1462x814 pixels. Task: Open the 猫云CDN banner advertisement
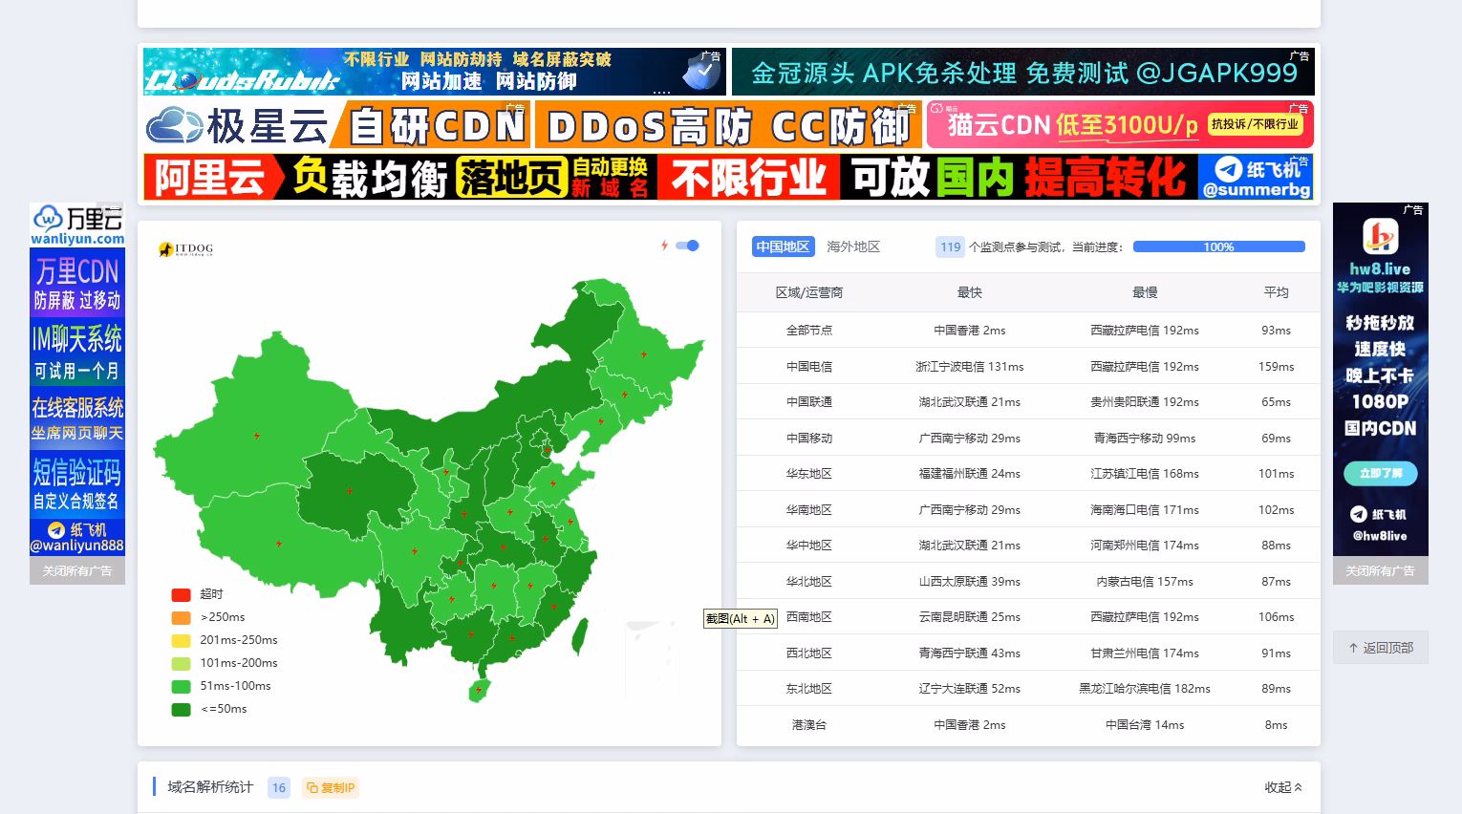click(1120, 125)
